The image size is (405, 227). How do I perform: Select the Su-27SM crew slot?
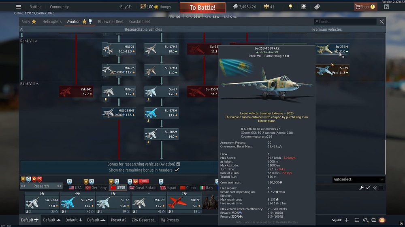pyautogui.click(x=77, y=202)
